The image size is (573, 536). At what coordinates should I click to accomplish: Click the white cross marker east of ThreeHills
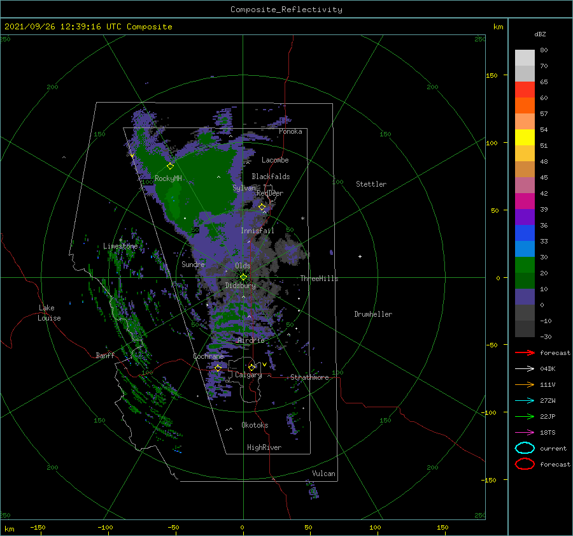pos(360,256)
